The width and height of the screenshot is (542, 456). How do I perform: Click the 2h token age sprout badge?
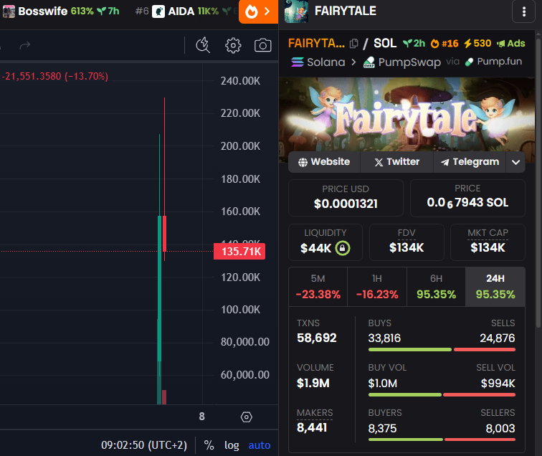(414, 44)
